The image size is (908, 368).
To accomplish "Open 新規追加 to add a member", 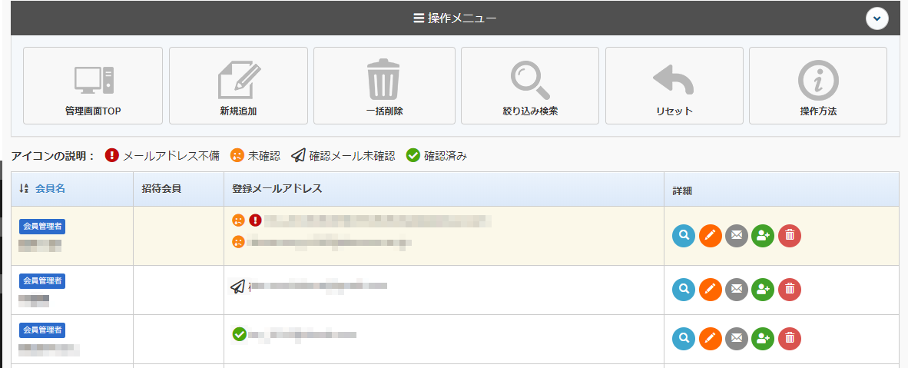I will 238,85.
